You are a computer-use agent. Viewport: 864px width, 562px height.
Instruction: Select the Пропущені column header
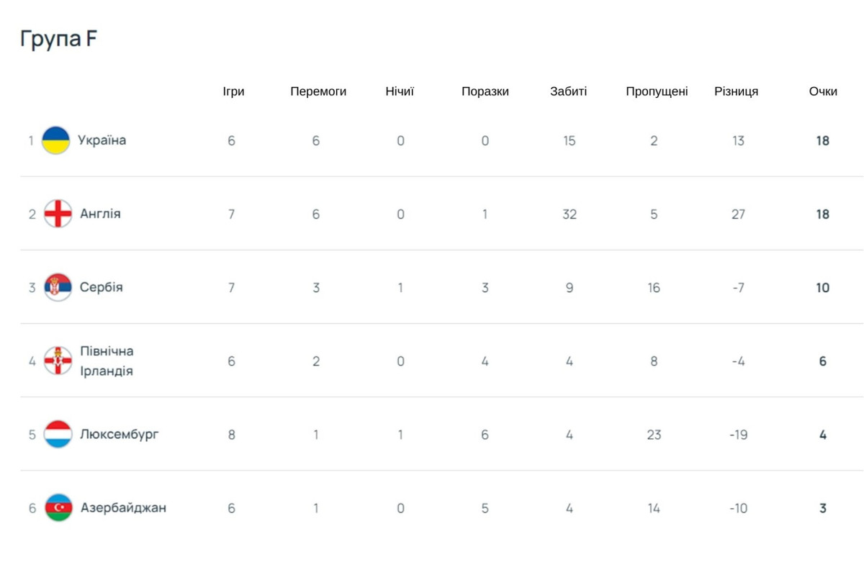tap(657, 91)
